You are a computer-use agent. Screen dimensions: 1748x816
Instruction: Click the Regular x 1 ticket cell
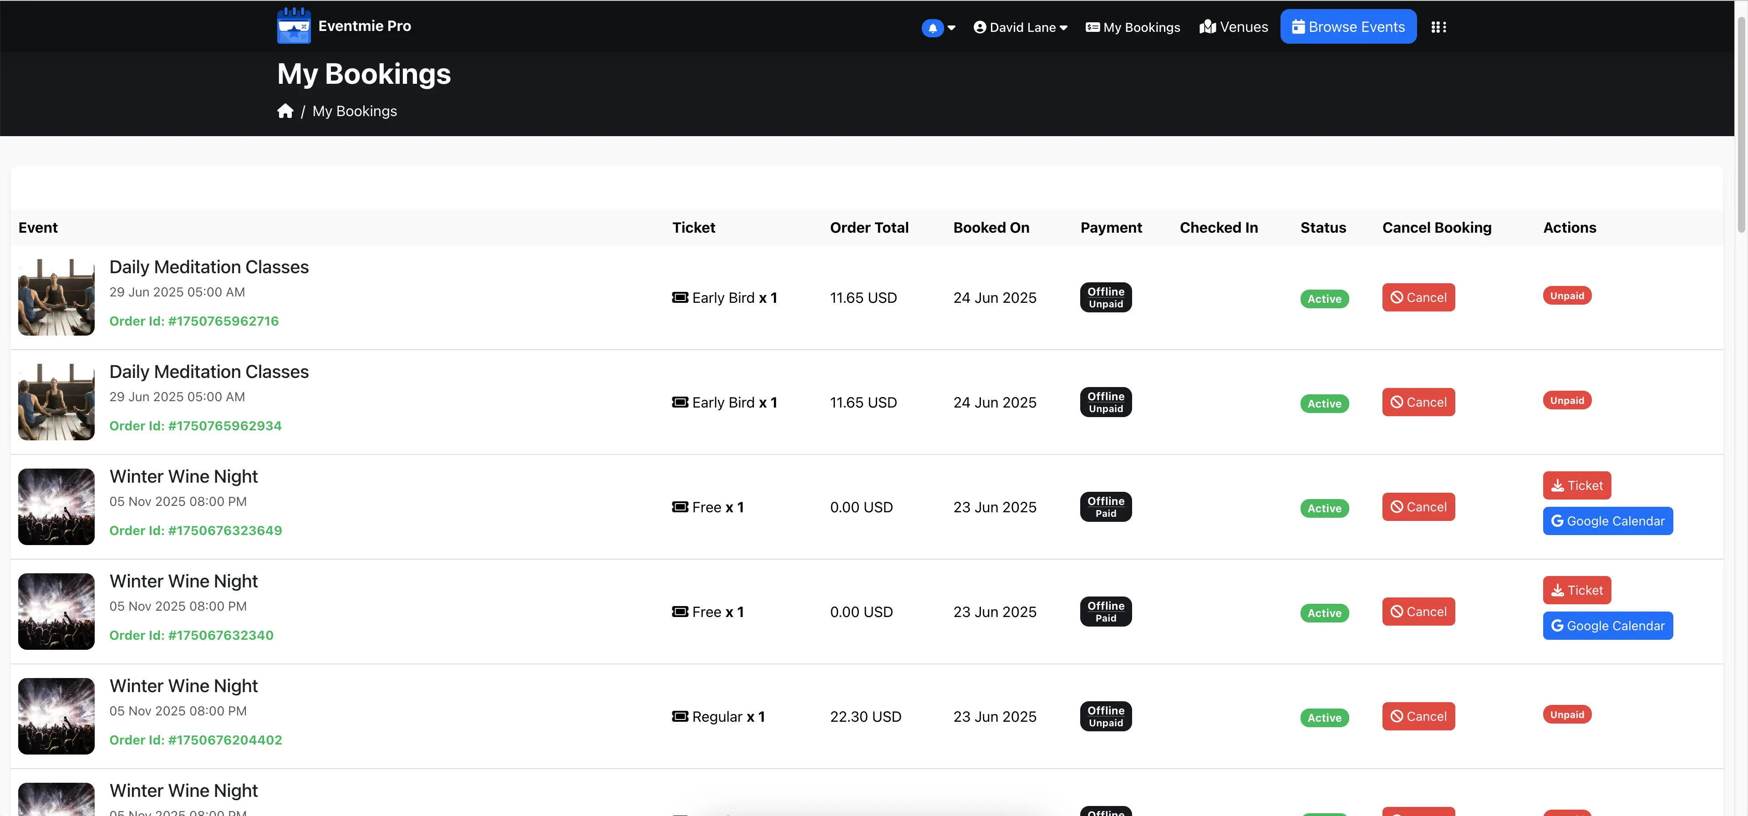click(x=719, y=717)
